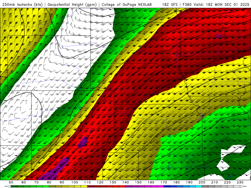
Task: Click the yellow swatch below the 110 label
Action: (x=84, y=186)
